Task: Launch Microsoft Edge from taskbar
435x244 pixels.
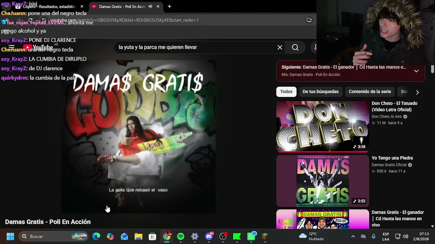Action: [x=96, y=236]
